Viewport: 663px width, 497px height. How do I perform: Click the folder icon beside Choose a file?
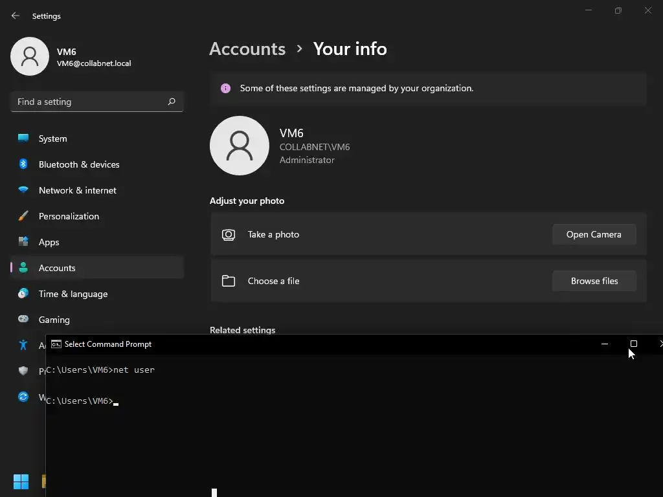[229, 281]
